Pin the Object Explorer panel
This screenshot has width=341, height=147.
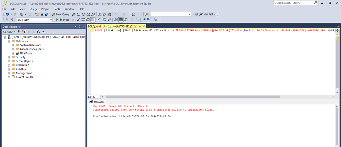click(x=79, y=26)
